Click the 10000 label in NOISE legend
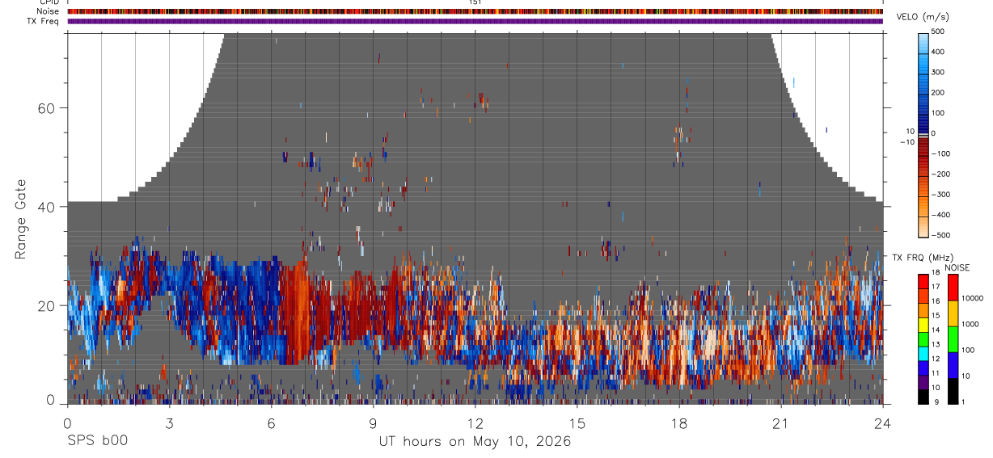This screenshot has height=458, width=993. point(972,298)
